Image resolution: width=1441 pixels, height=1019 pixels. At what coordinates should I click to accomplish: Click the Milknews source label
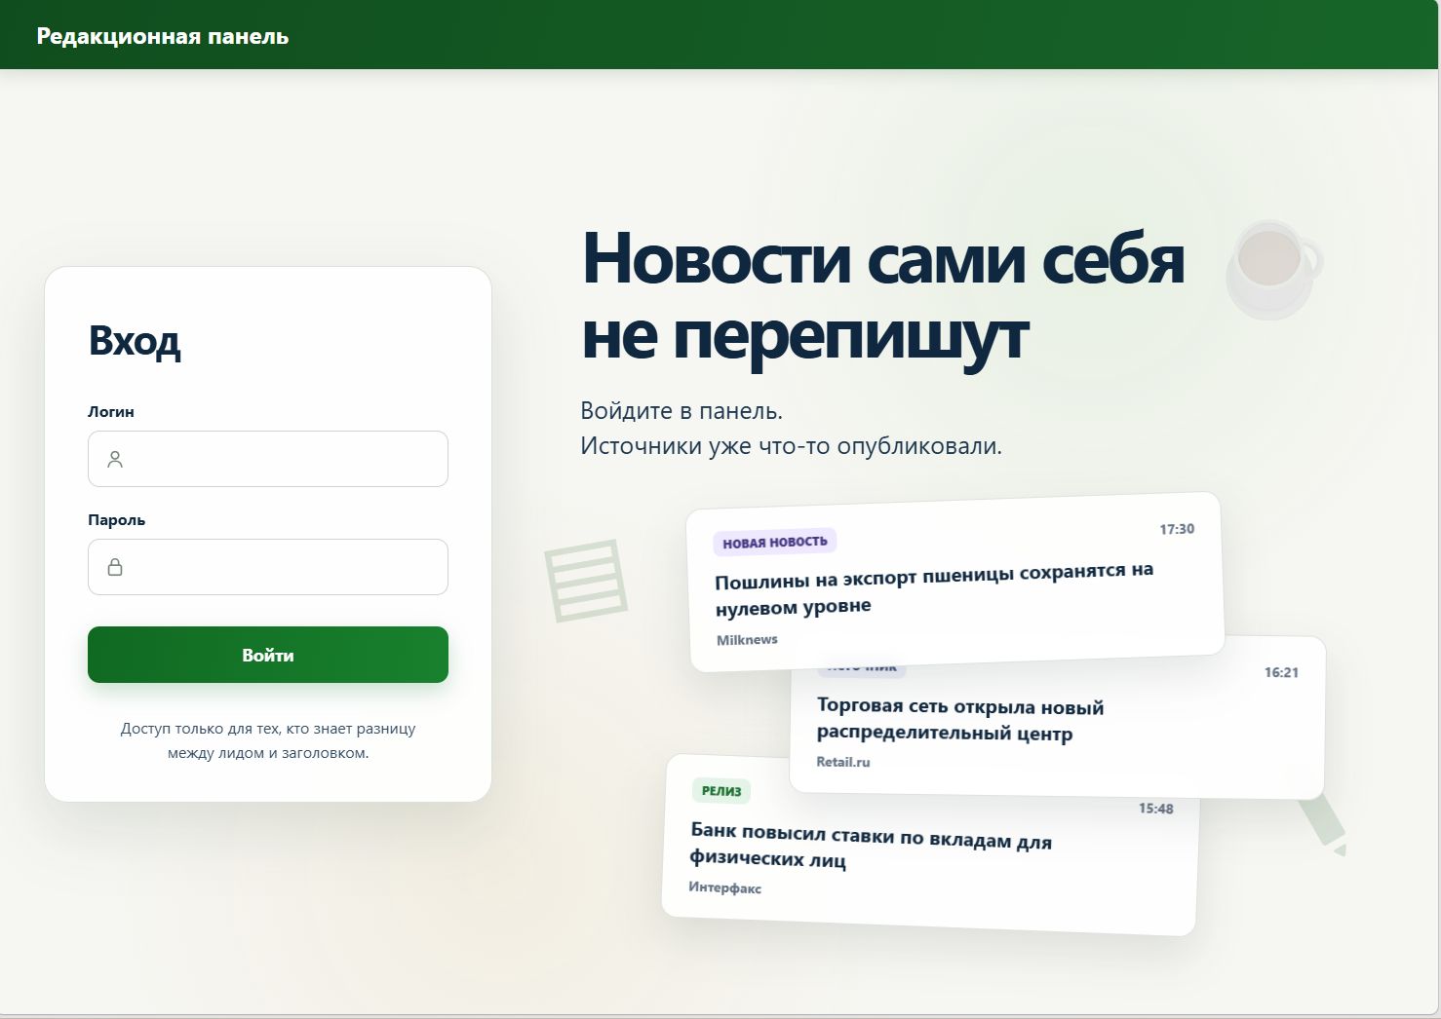pos(747,640)
